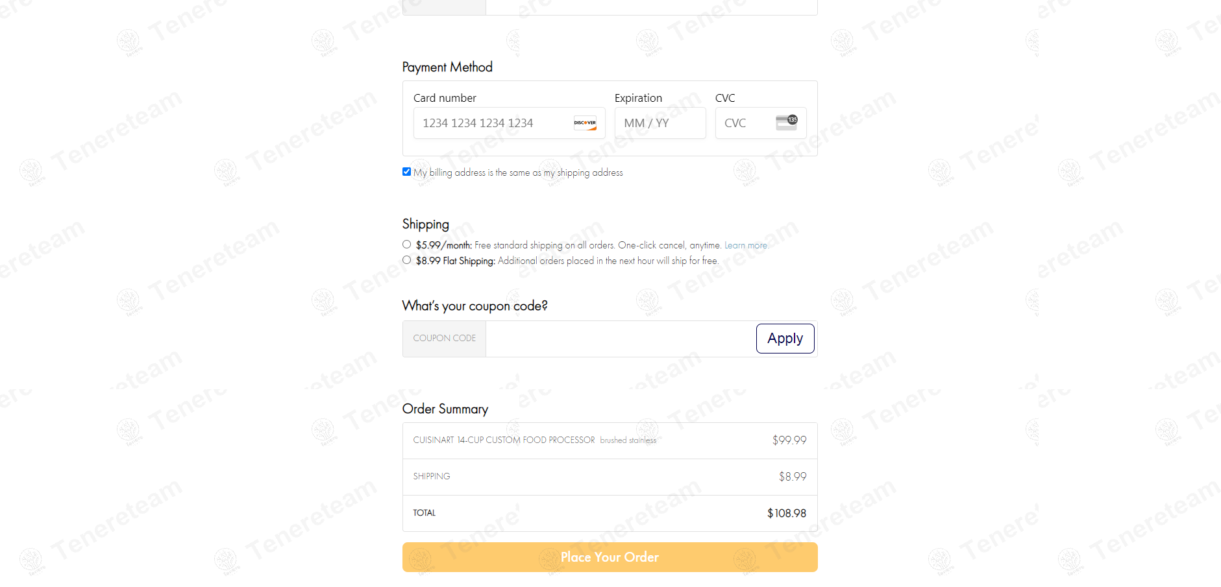Check the billing same as shipping checkbox
The image size is (1221, 587).
[x=406, y=172]
